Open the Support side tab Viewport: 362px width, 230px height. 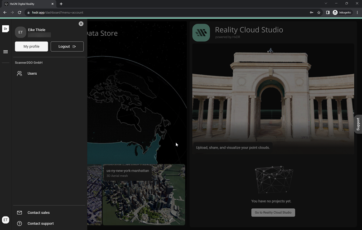[358, 124]
